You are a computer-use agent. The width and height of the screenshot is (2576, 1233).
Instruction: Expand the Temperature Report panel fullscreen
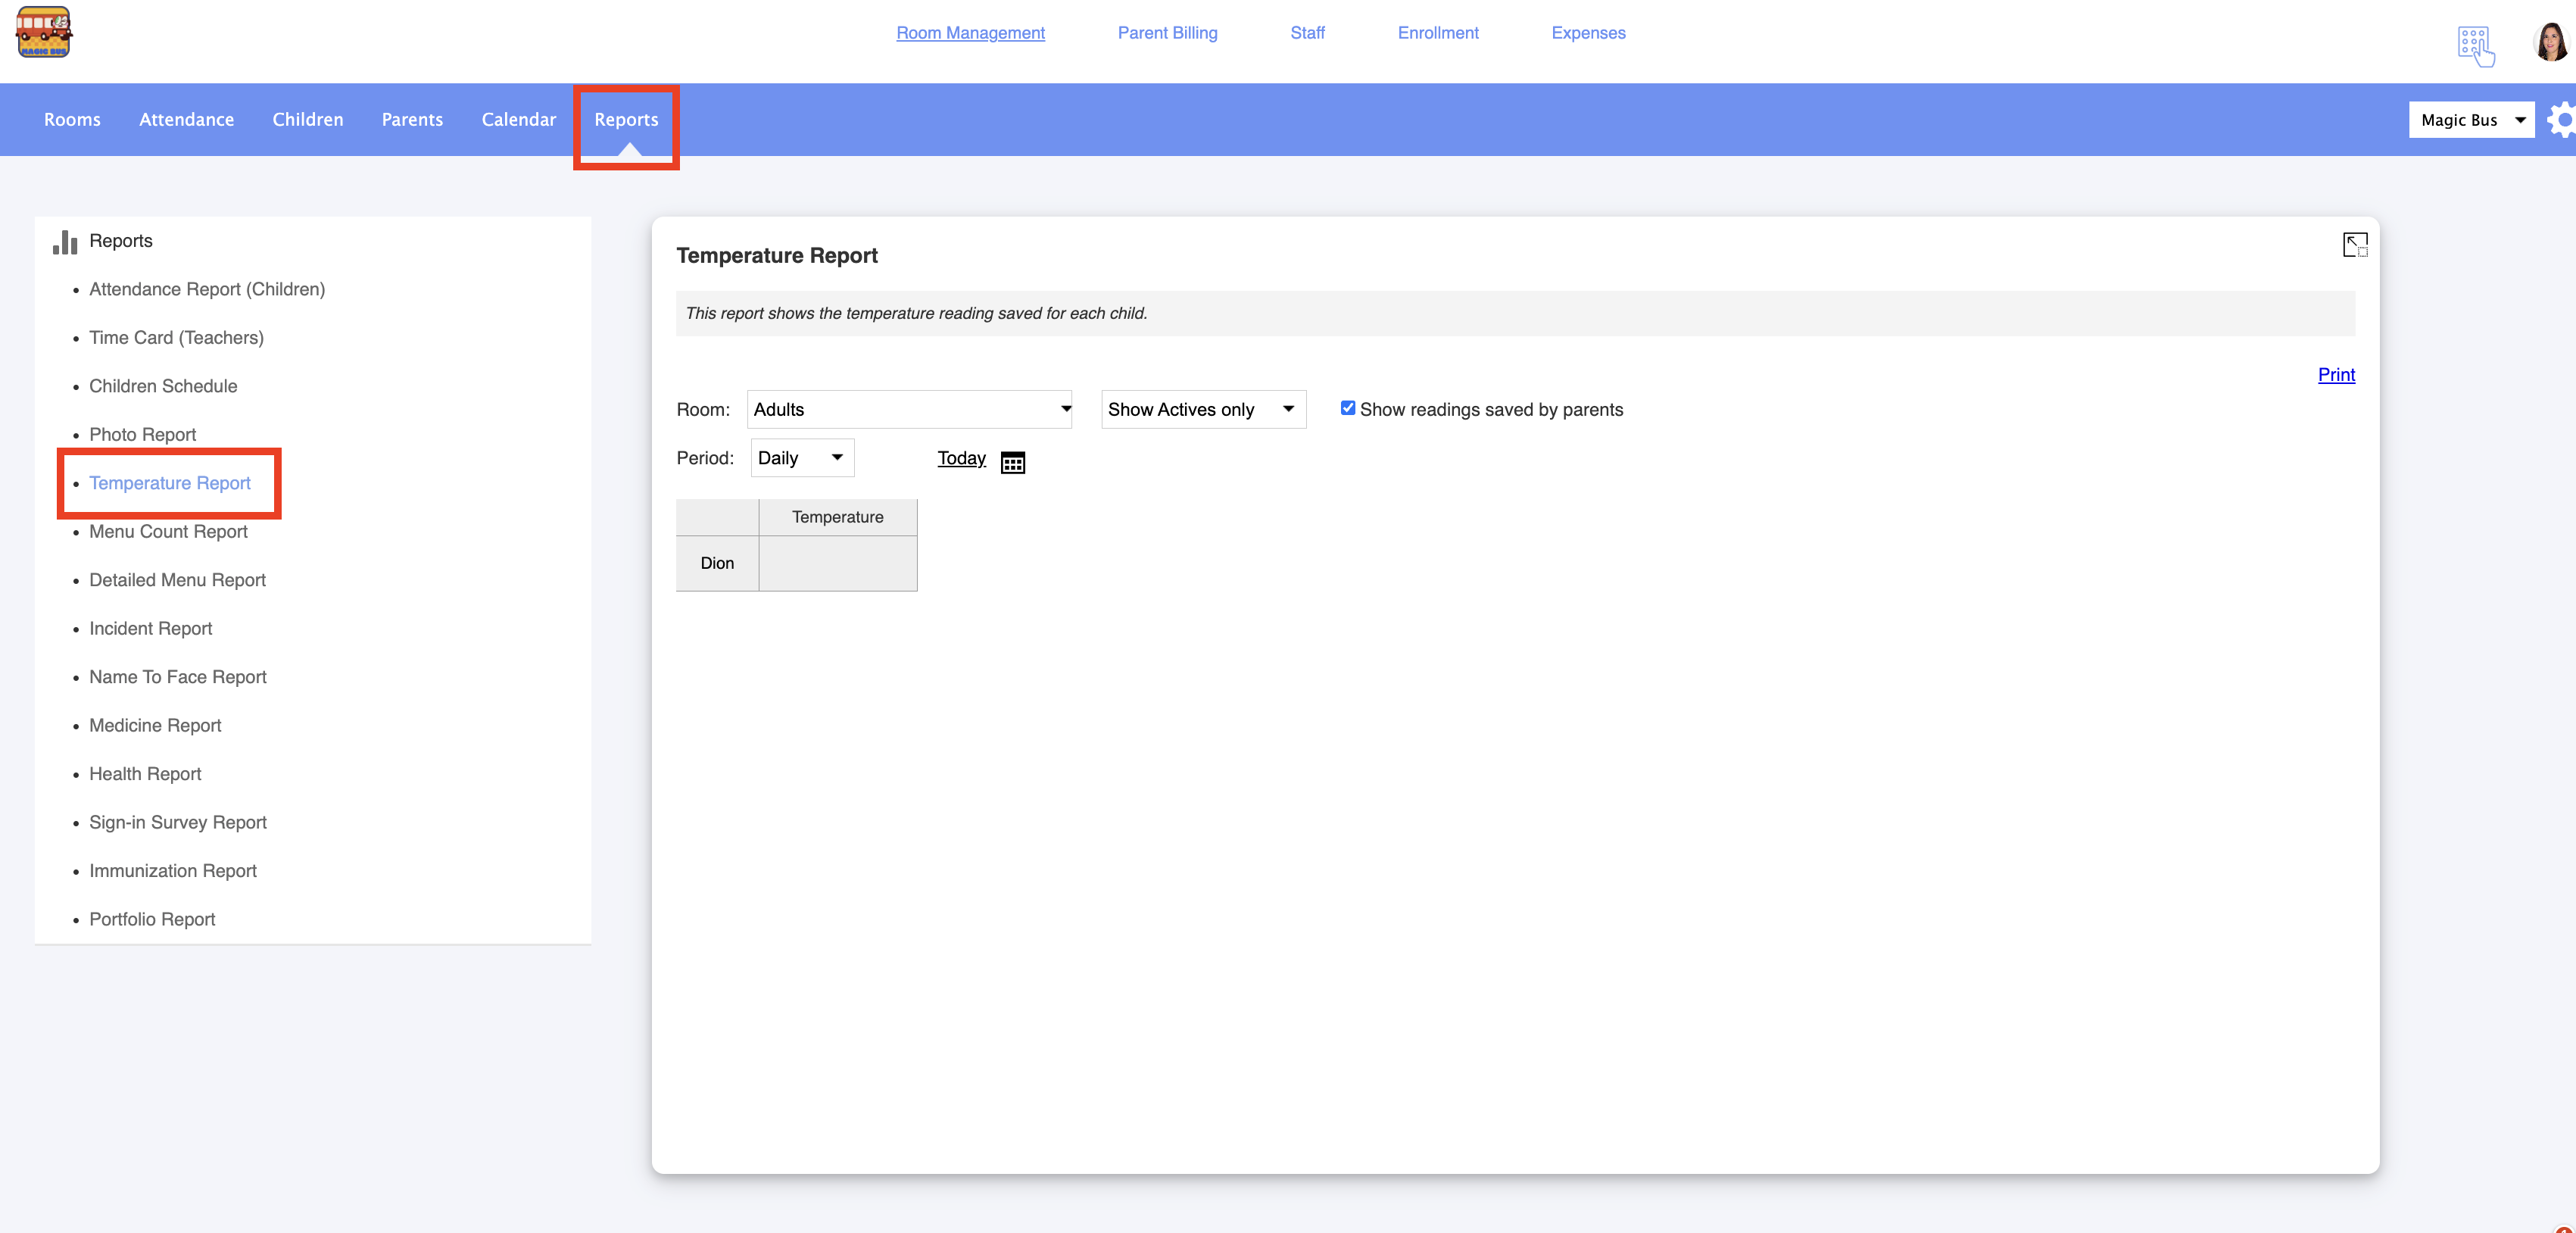coord(2354,245)
